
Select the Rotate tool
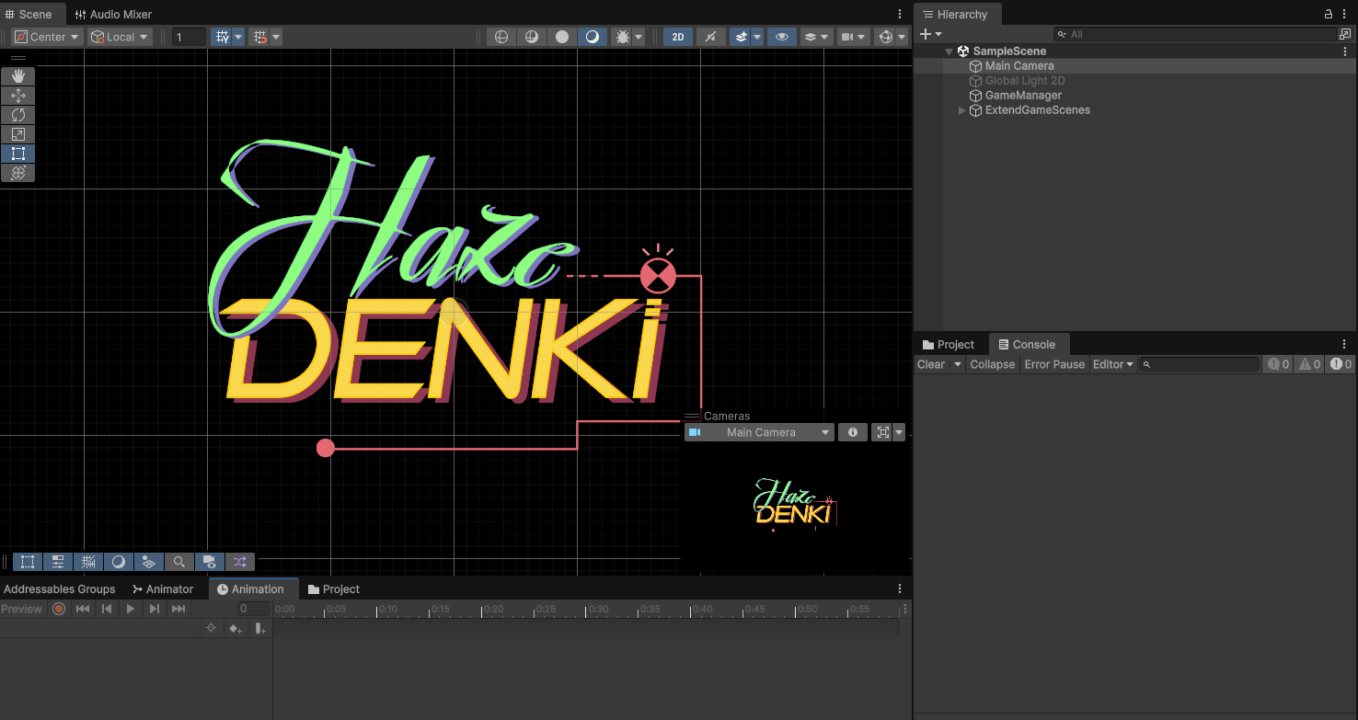[x=17, y=115]
